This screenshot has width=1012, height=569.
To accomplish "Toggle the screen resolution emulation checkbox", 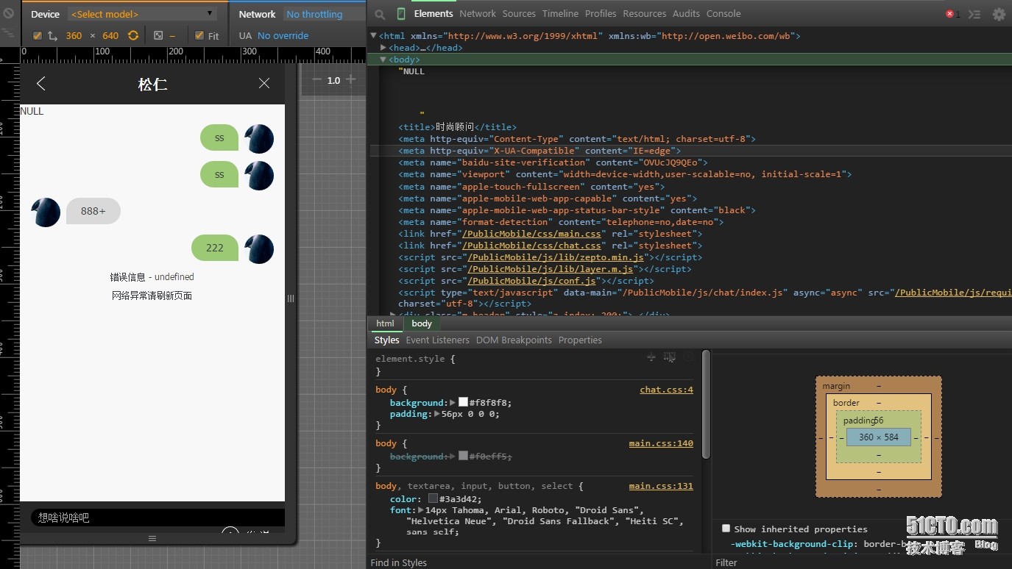I will click(38, 35).
